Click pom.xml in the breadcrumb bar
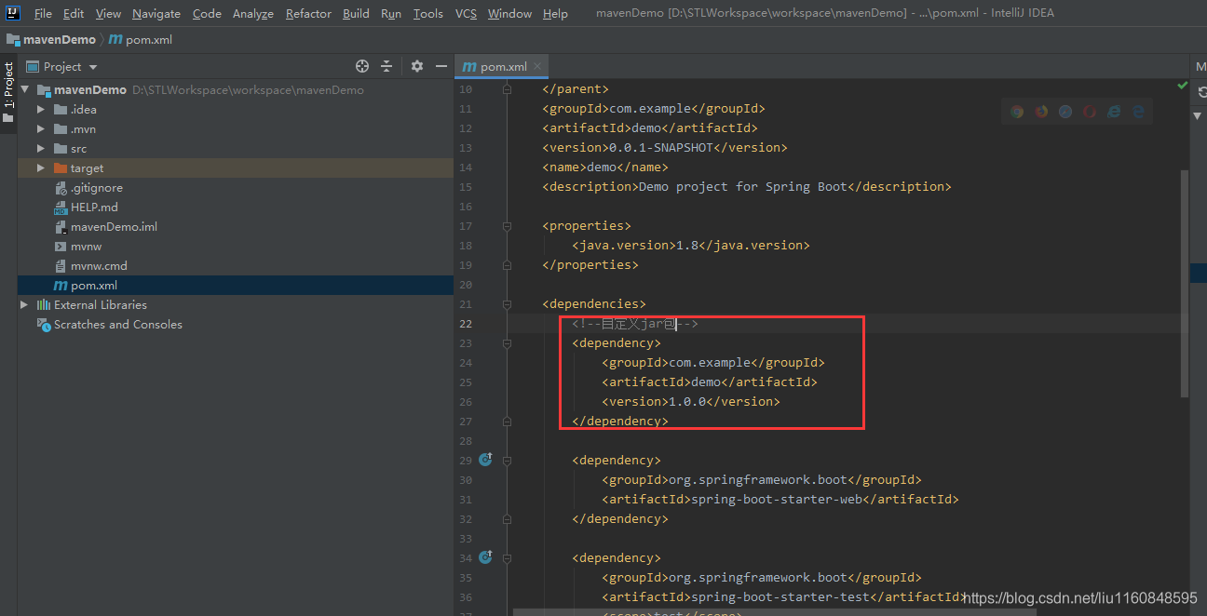The height and width of the screenshot is (616, 1207). tap(148, 40)
